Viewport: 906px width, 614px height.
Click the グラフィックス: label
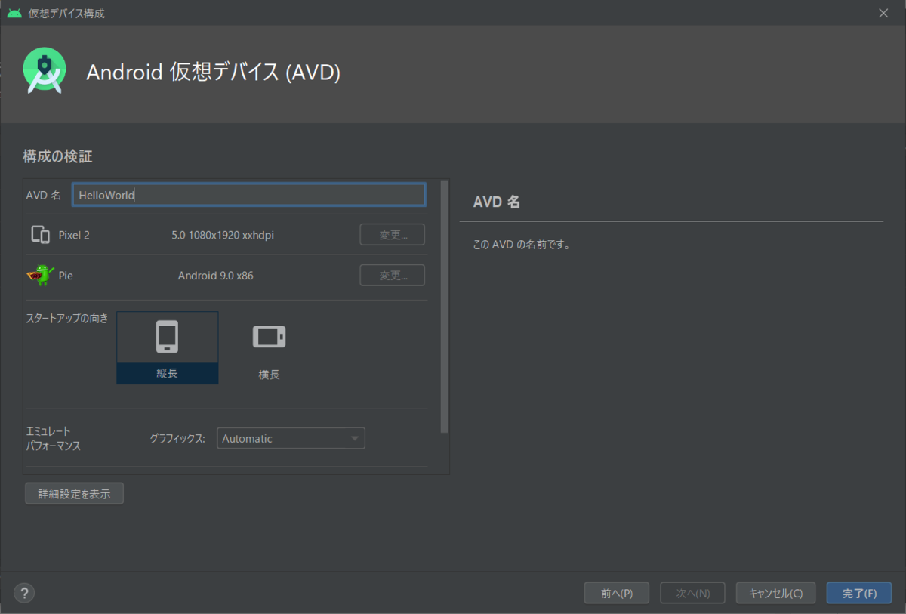pyautogui.click(x=177, y=438)
